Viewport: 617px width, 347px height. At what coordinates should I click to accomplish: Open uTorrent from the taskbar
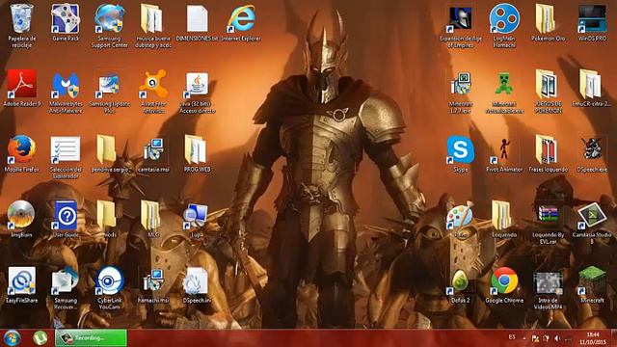click(40, 338)
